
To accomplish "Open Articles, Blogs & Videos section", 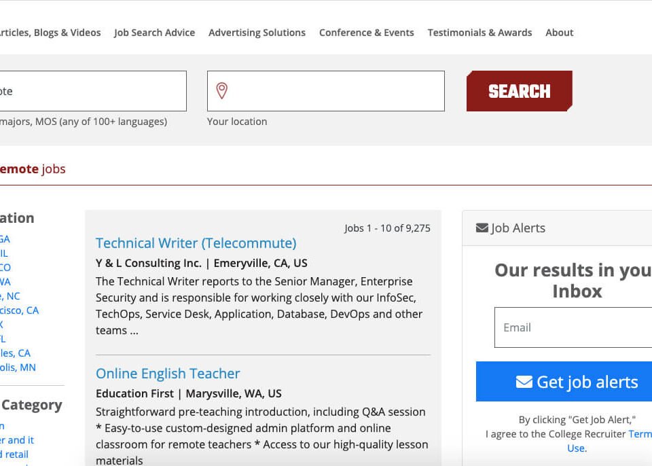I will click(x=50, y=32).
